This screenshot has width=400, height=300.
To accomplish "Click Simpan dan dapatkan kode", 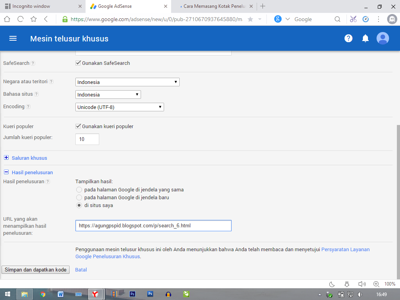I will tap(35, 270).
